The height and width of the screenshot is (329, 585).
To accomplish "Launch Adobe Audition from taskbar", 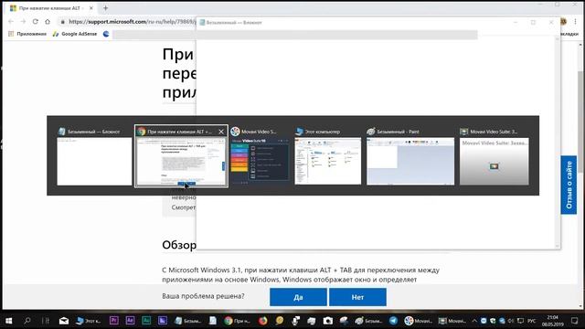I will pos(146,321).
